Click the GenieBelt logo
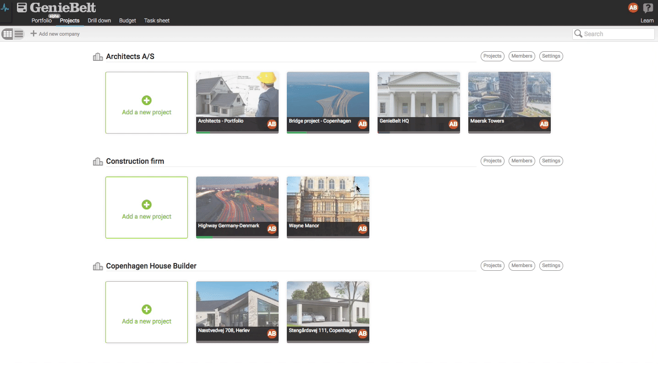Image resolution: width=658 pixels, height=365 pixels. (56, 7)
